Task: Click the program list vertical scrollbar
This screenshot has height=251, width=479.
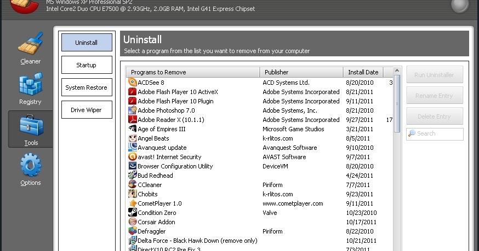Action: coord(397,164)
